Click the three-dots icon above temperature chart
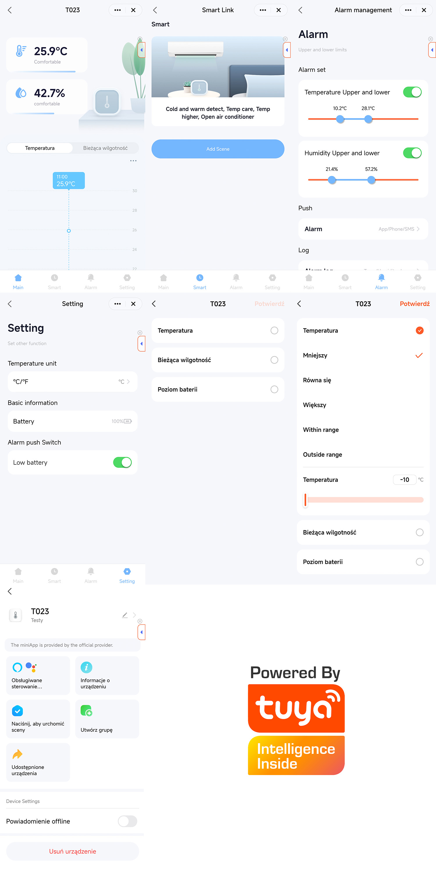The height and width of the screenshot is (869, 436). tap(133, 161)
